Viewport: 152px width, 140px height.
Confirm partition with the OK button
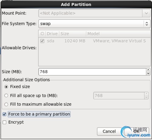point(136,131)
